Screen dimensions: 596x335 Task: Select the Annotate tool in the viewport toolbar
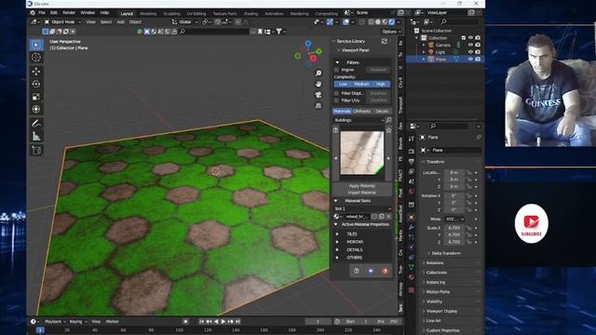coord(36,123)
